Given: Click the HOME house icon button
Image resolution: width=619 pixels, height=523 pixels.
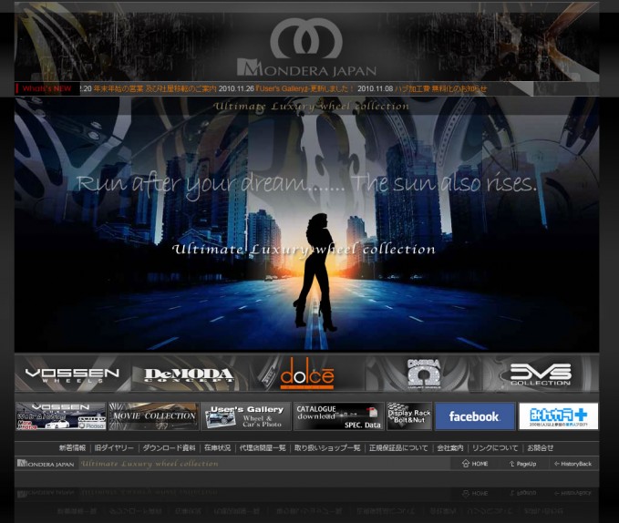Looking at the screenshot, I should 475,464.
